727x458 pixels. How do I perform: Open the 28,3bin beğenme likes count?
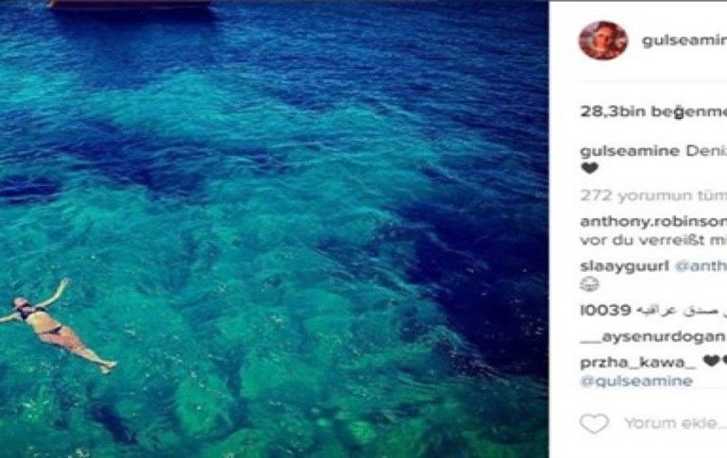(653, 111)
